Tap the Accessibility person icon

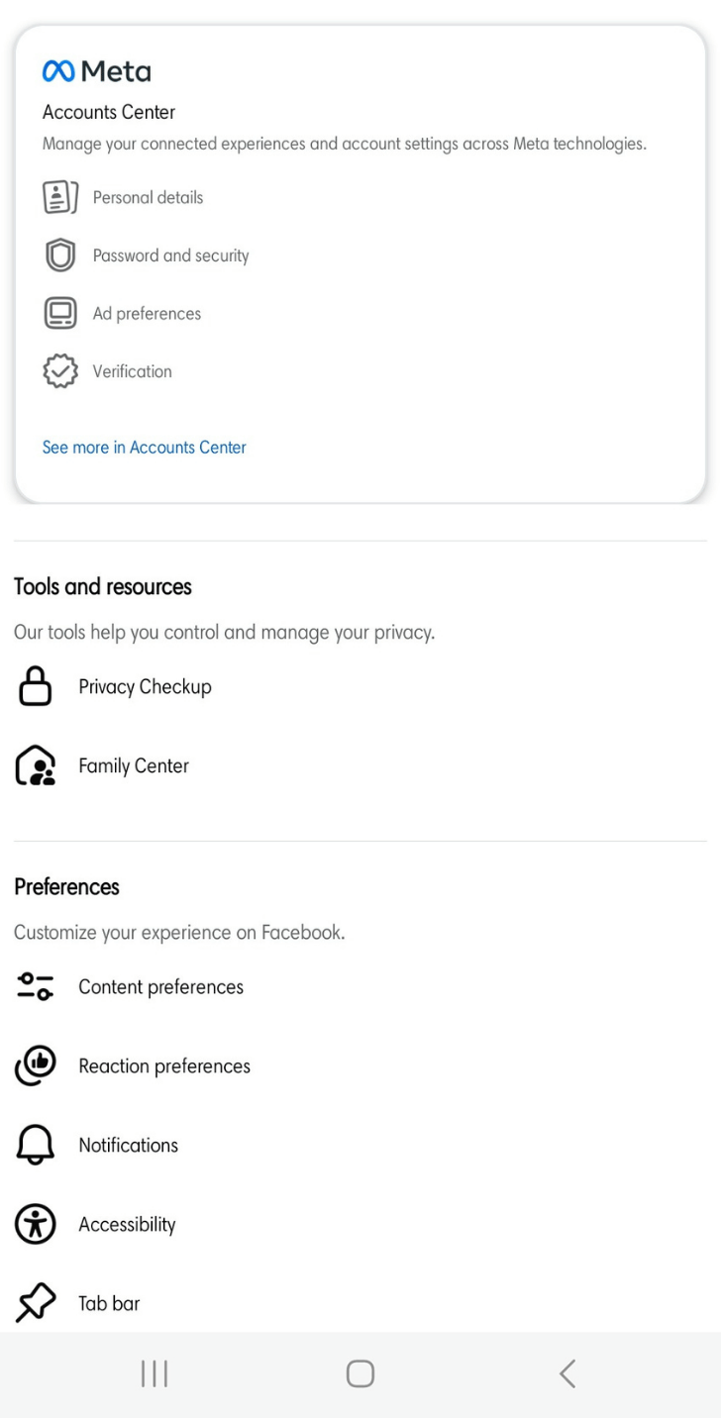(35, 1225)
